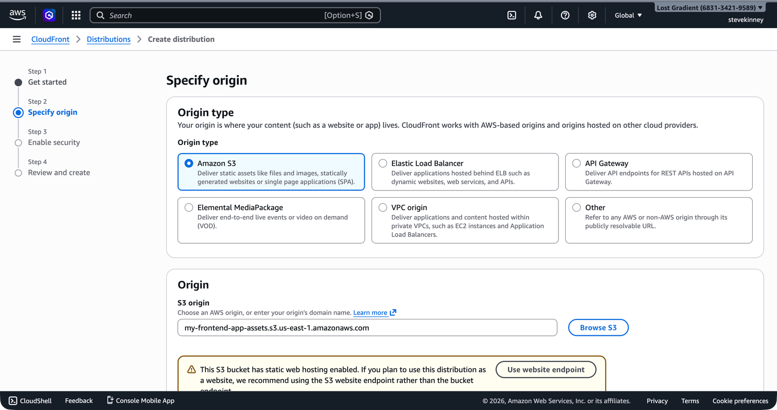
Task: Click the Create distribution breadcrumb text
Action: tap(181, 39)
